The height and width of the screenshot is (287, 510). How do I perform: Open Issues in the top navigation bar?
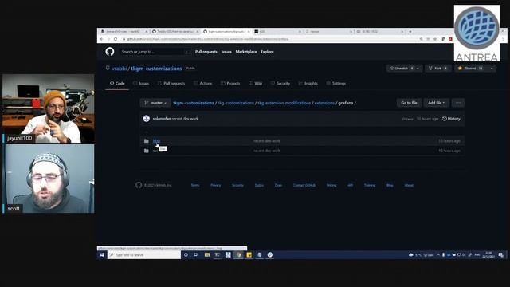(x=226, y=52)
